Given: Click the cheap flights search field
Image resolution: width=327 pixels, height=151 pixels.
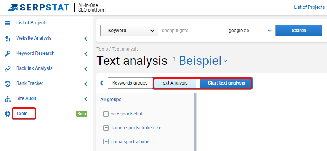Looking at the screenshot, I should click(192, 31).
